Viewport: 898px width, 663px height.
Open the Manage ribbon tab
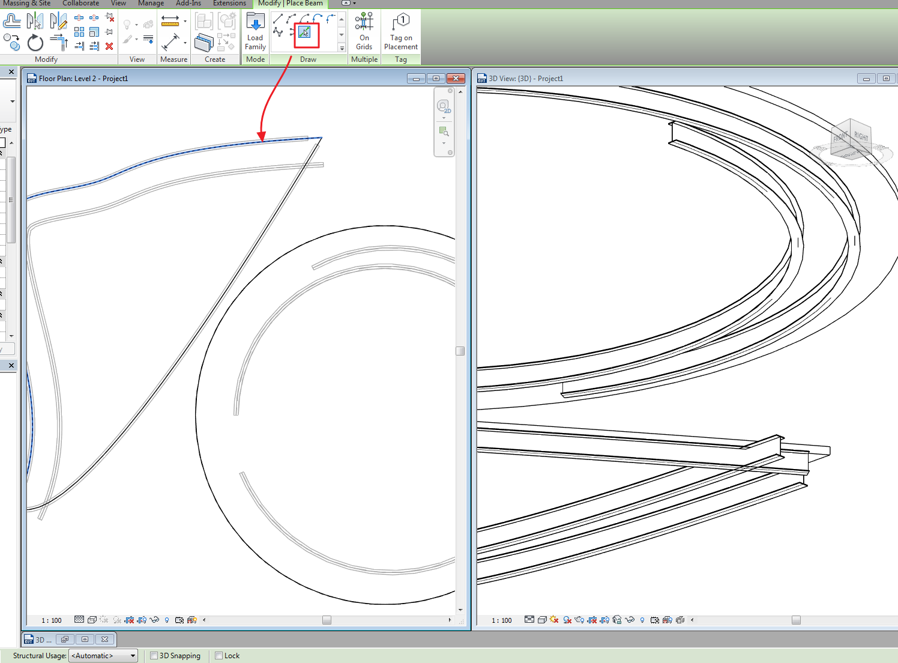coord(151,4)
